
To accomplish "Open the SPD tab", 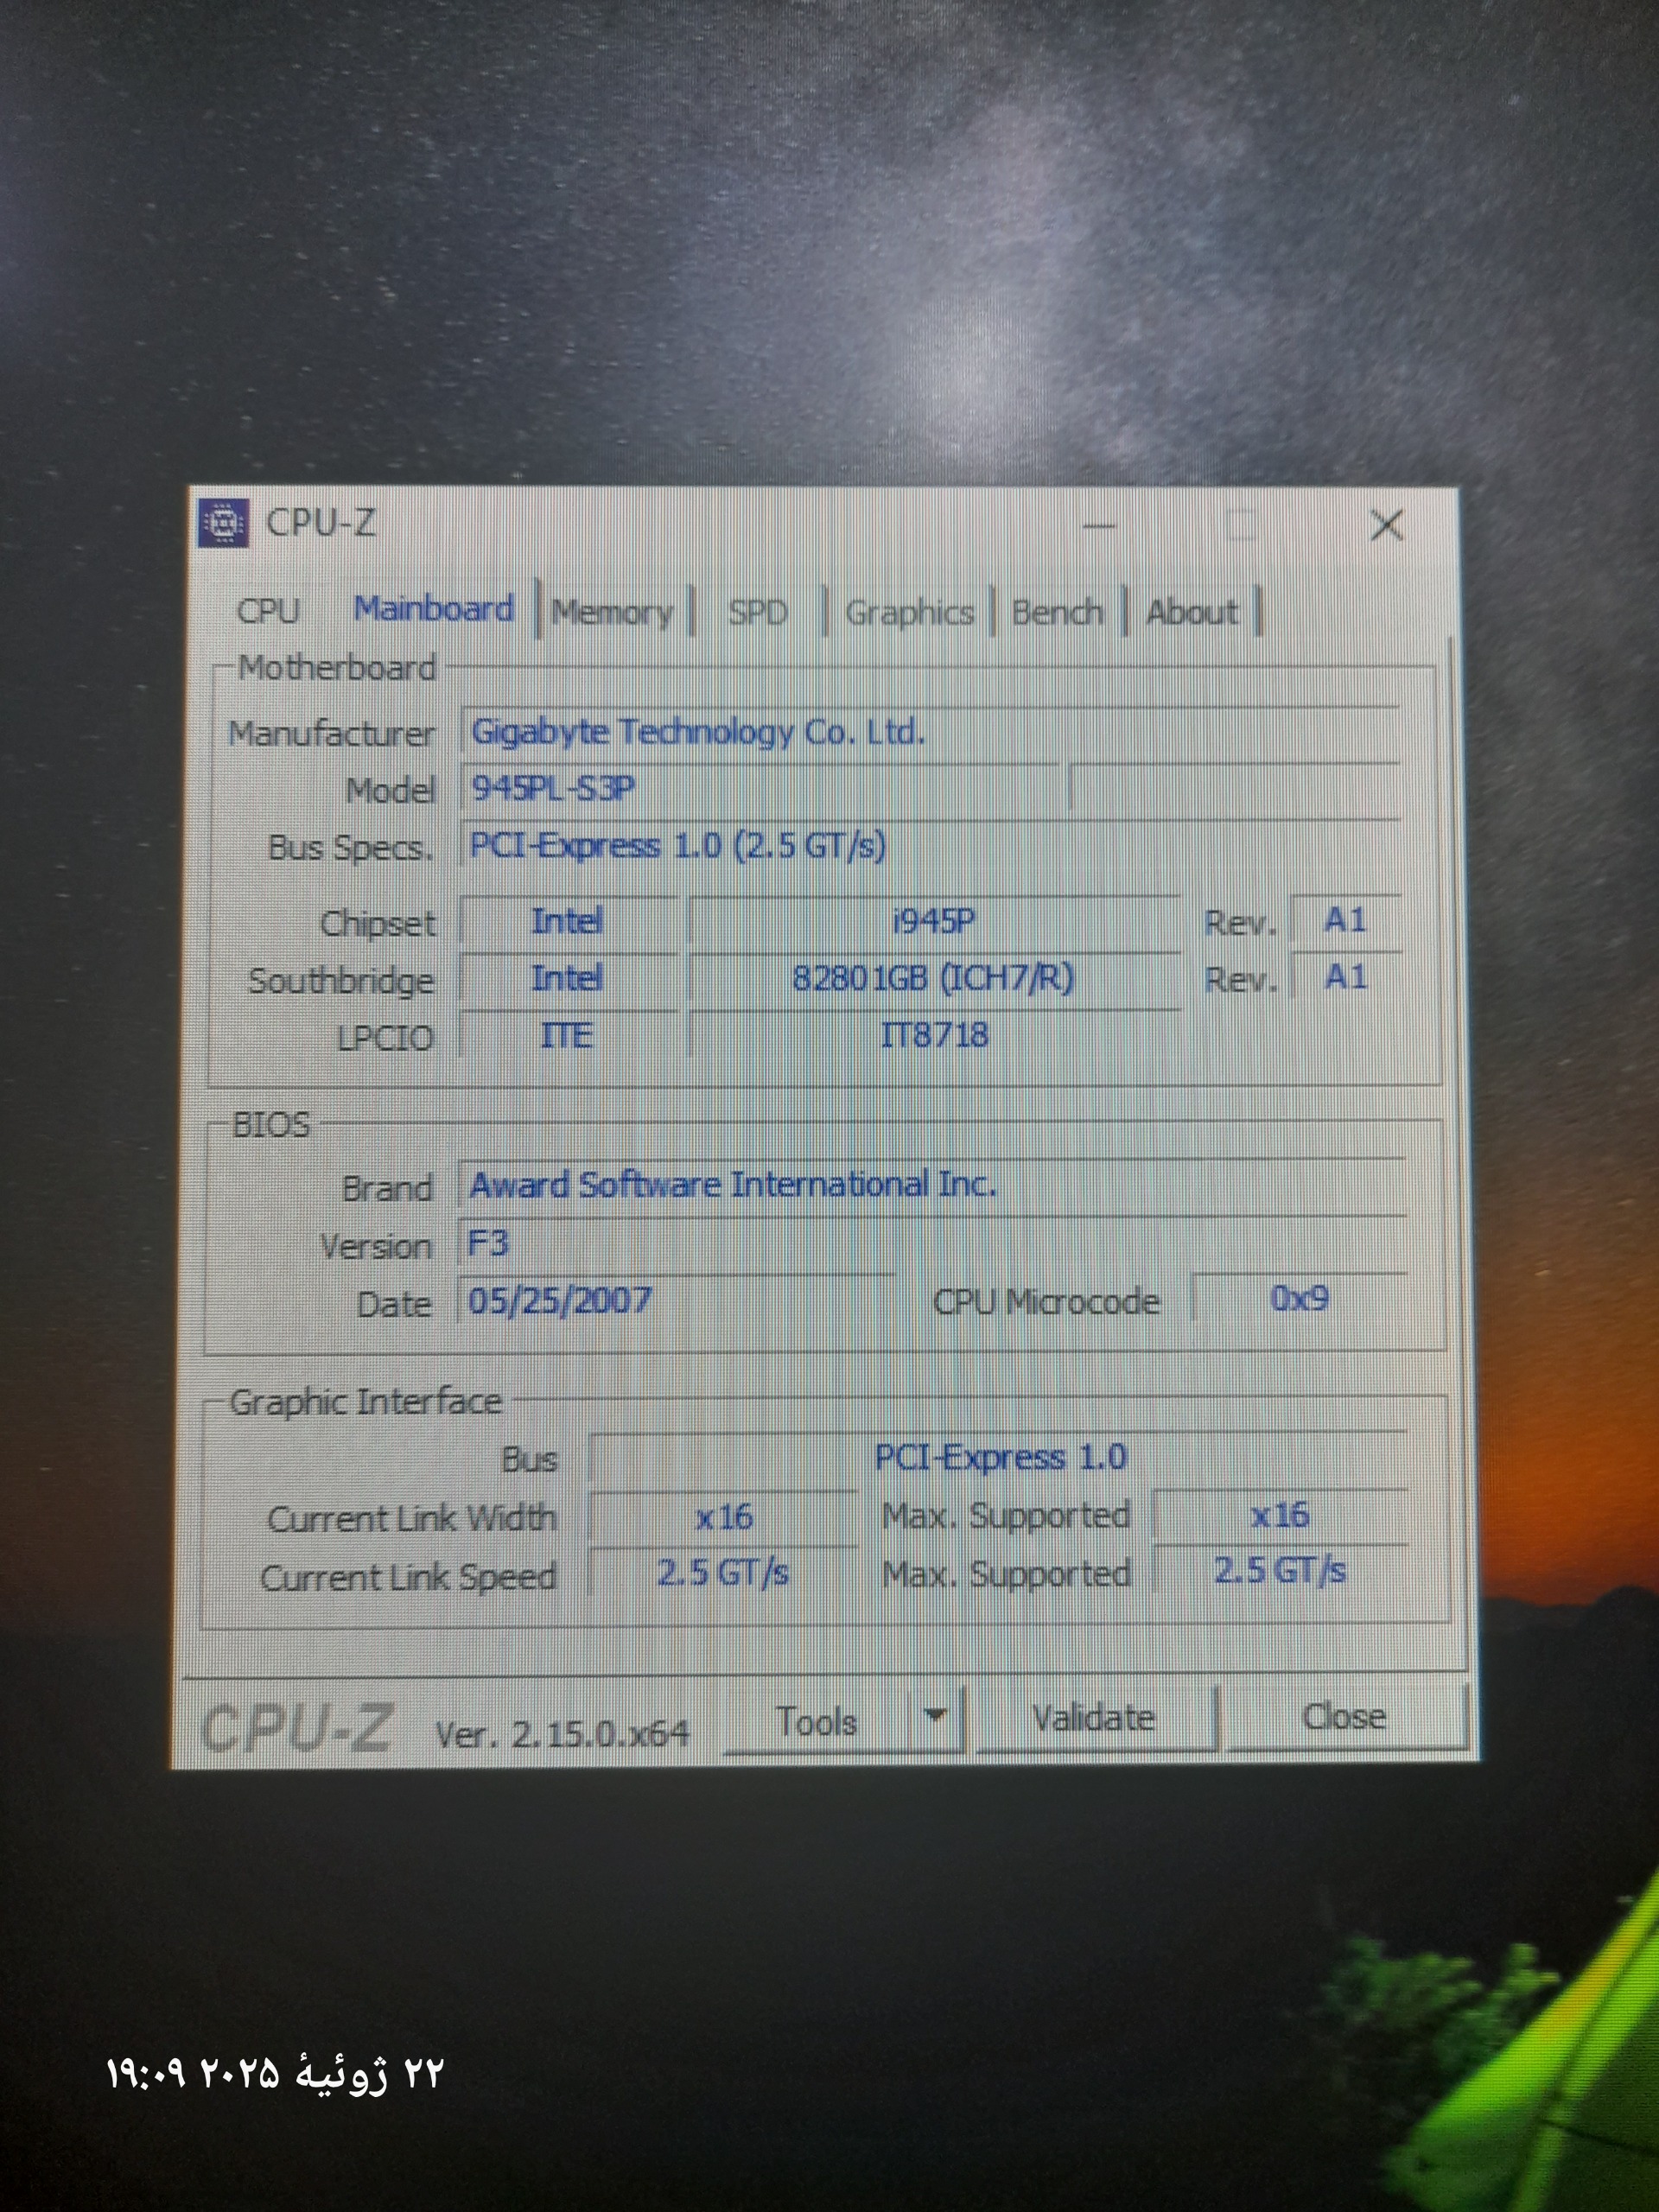I will [x=758, y=611].
